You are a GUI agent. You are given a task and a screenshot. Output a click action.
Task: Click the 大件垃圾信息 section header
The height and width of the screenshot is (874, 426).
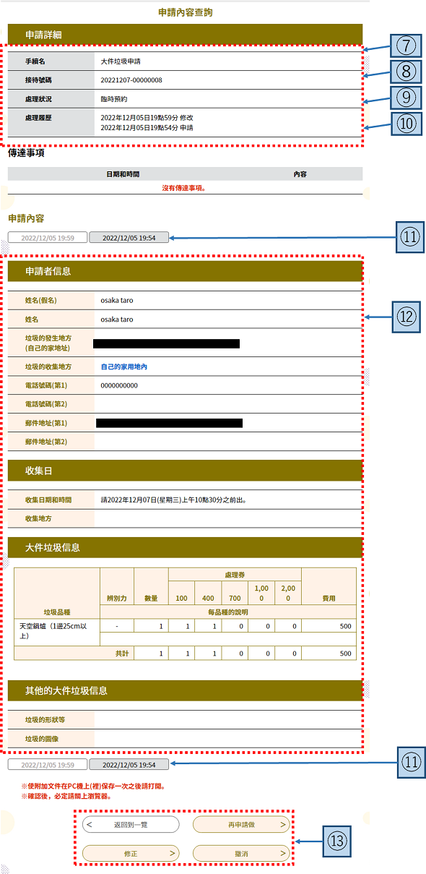pyautogui.click(x=185, y=547)
